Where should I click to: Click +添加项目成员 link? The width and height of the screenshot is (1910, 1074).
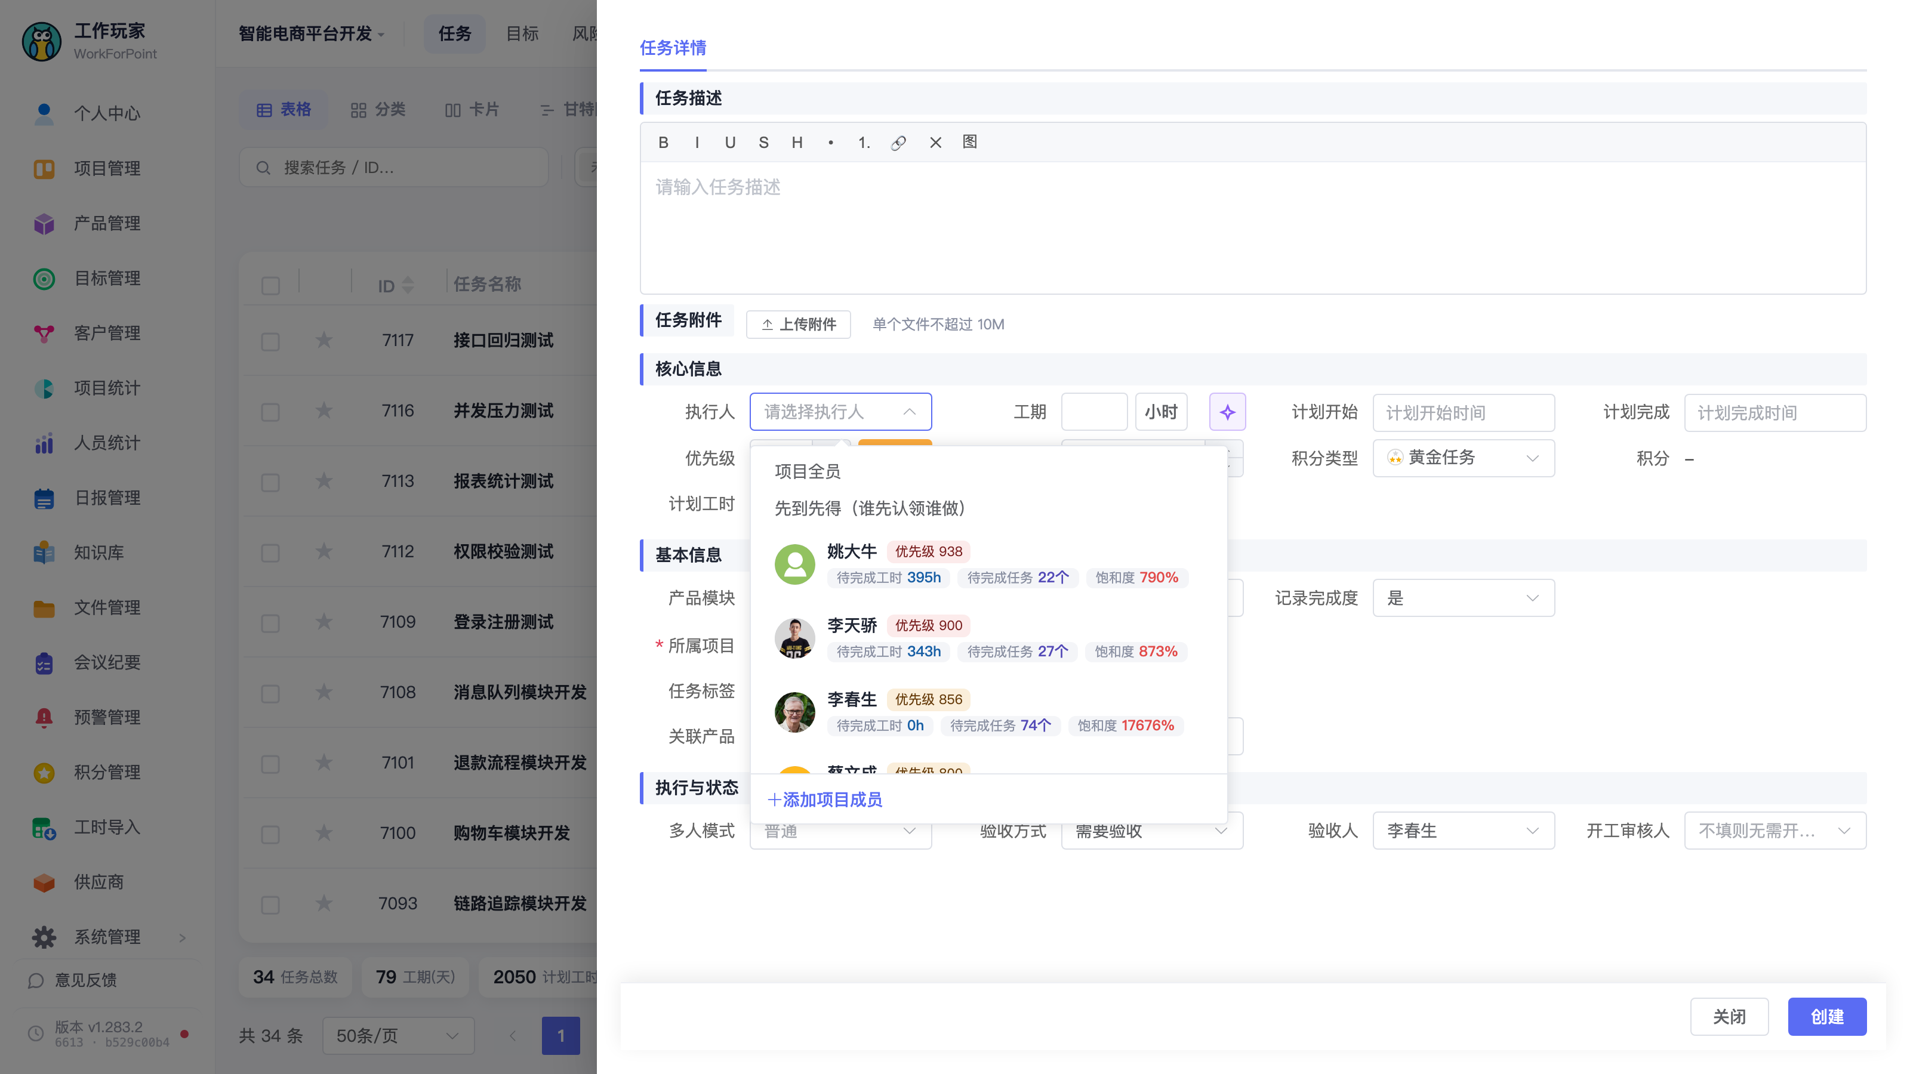824,800
